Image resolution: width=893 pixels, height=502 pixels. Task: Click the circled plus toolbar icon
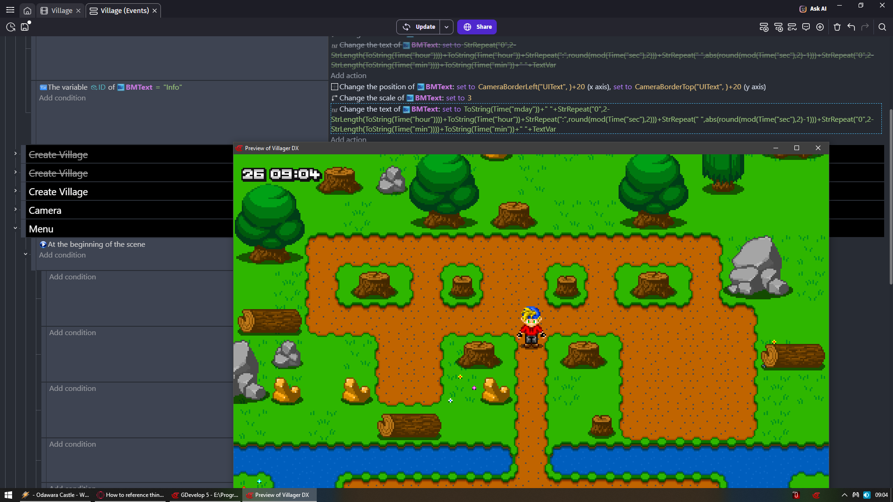[820, 27]
